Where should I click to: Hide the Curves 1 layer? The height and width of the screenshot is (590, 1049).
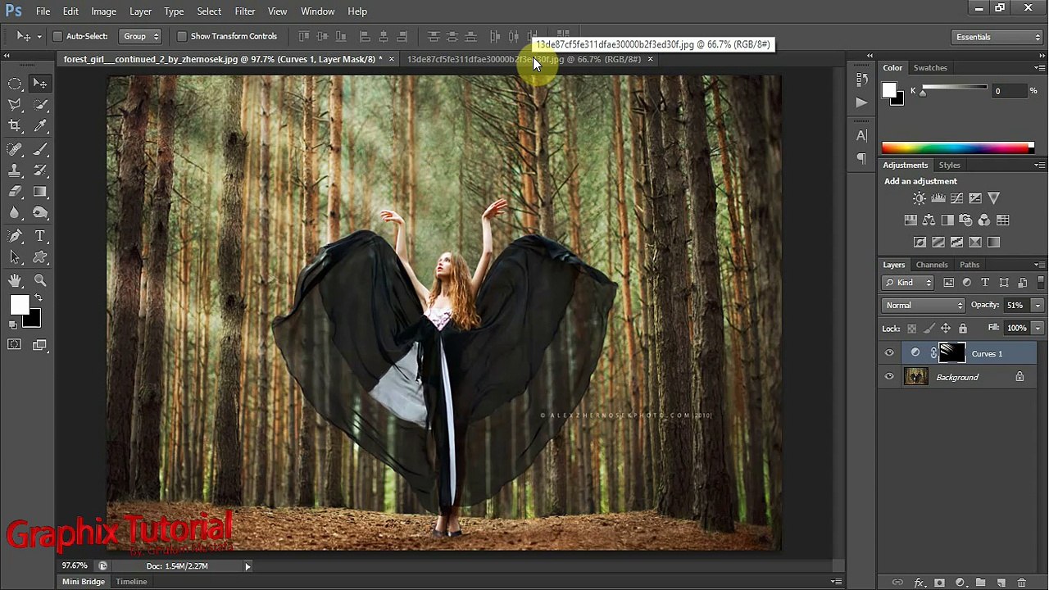click(x=889, y=353)
